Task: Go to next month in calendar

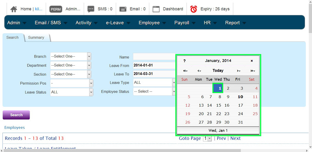Action: point(239,71)
